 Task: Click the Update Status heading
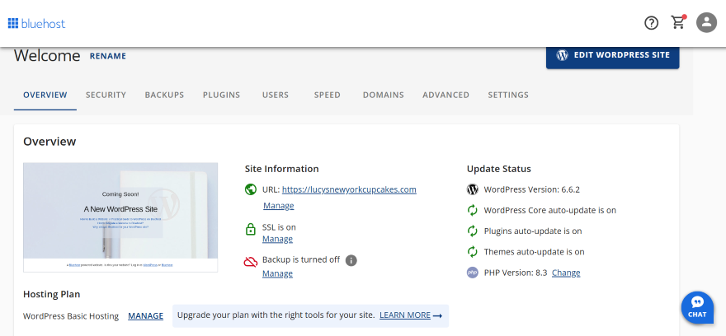click(498, 169)
